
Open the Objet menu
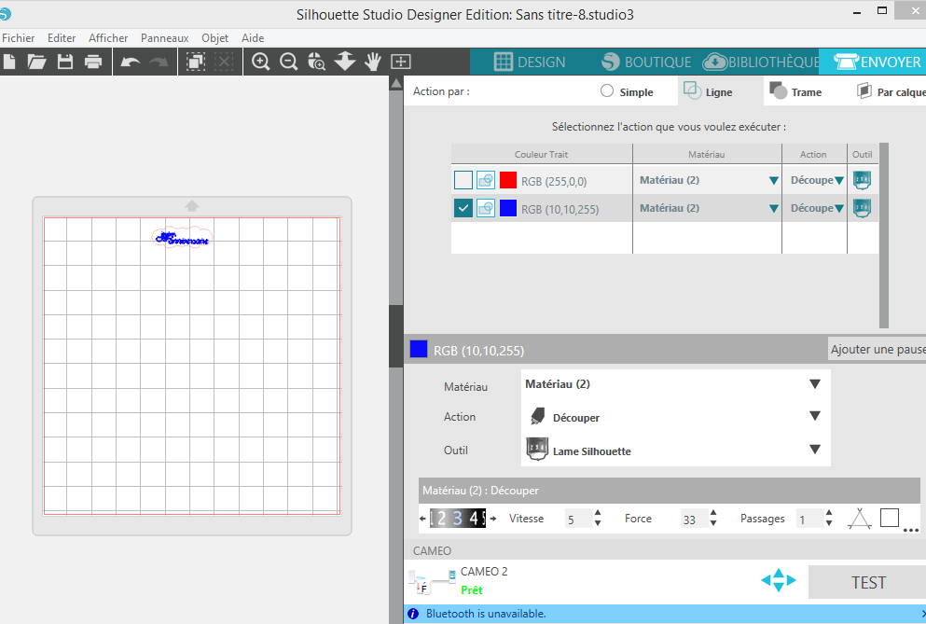tap(215, 38)
